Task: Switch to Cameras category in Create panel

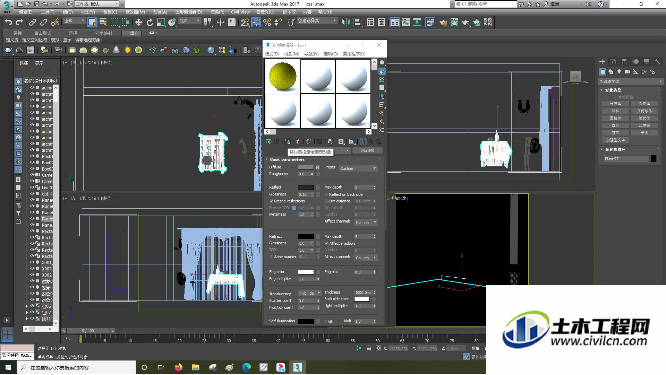Action: pyautogui.click(x=627, y=72)
